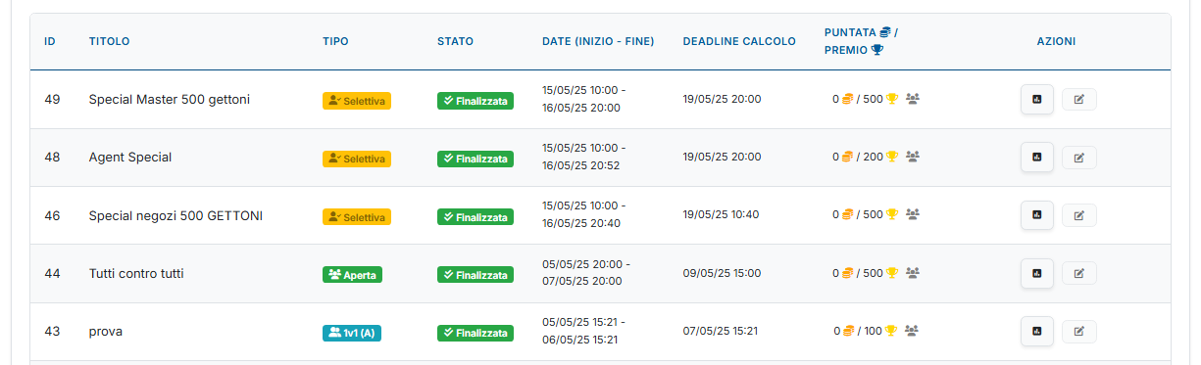Click participants icon in Tutti contro tutti row

[913, 273]
